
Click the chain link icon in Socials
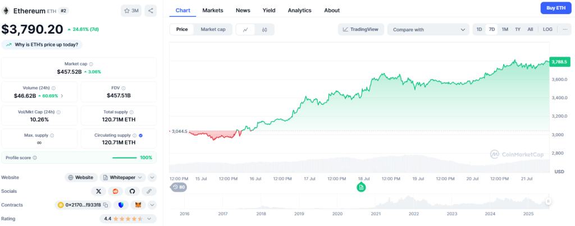pyautogui.click(x=149, y=191)
